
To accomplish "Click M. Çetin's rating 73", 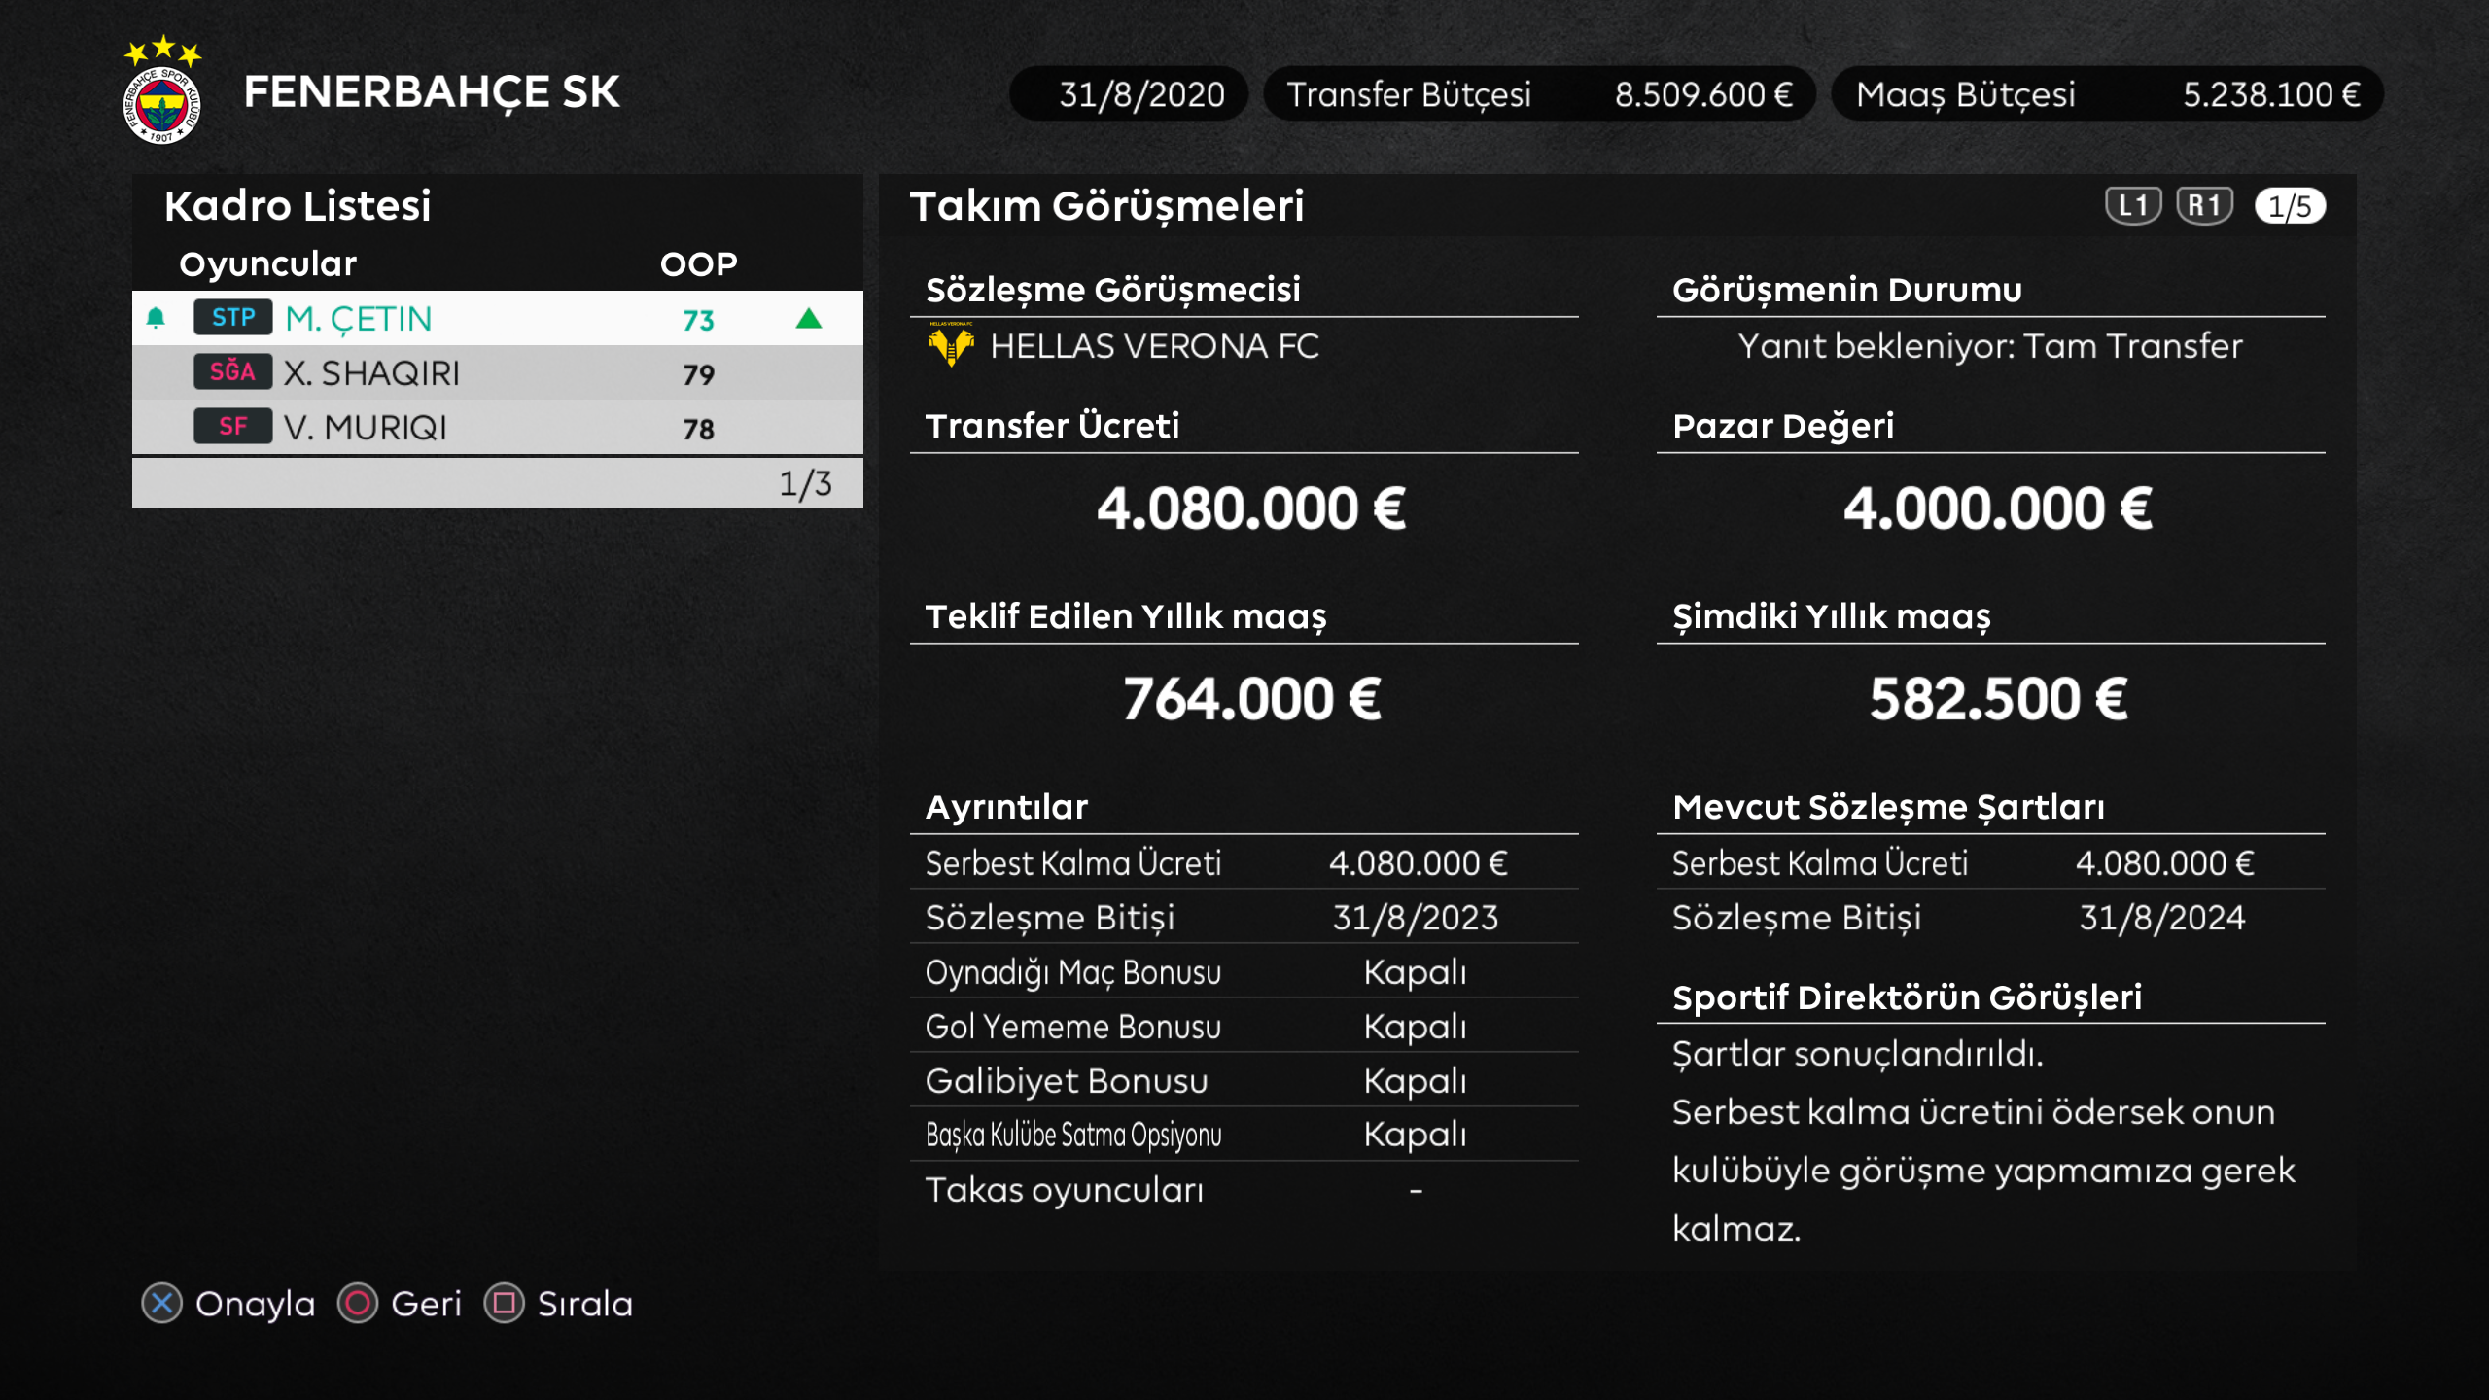I will [x=699, y=320].
